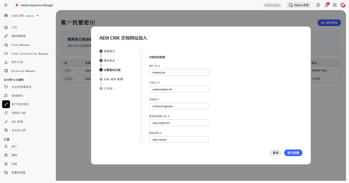Click the 高级的 WAF shield icon
Viewport: 349px width, 183px height.
click(6, 113)
